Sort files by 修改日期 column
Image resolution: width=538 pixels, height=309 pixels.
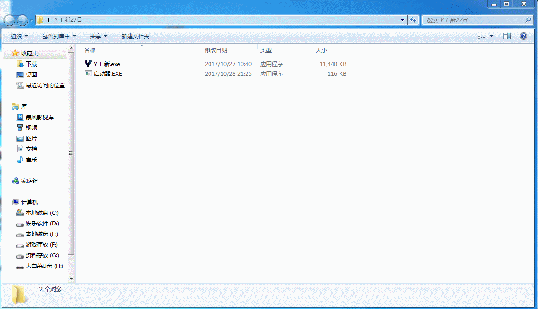pyautogui.click(x=216, y=50)
